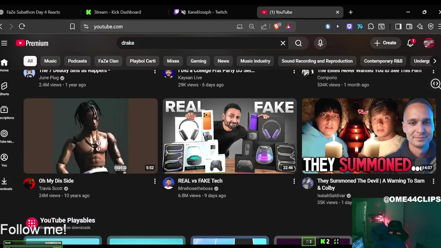Open Subscriptions in sidebar

(5, 113)
